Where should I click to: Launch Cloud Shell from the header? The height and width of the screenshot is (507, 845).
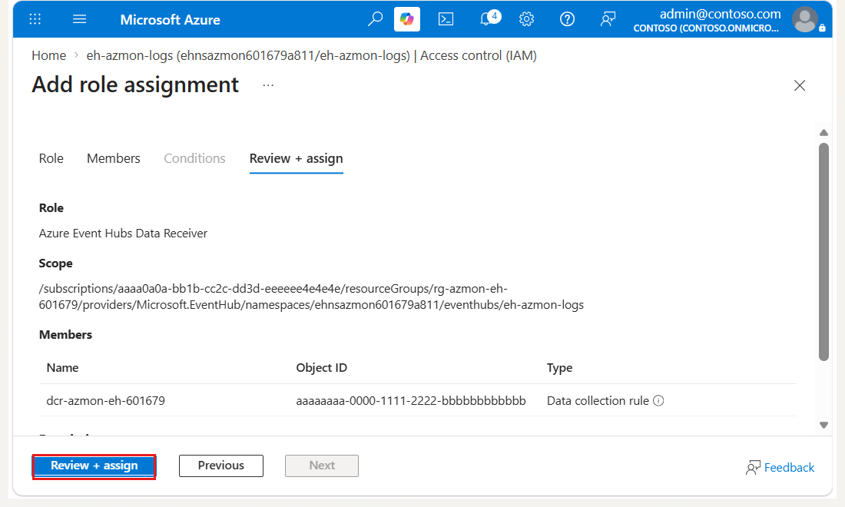[446, 19]
